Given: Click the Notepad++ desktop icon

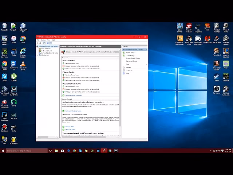Looking at the screenshot, I should [14, 27].
